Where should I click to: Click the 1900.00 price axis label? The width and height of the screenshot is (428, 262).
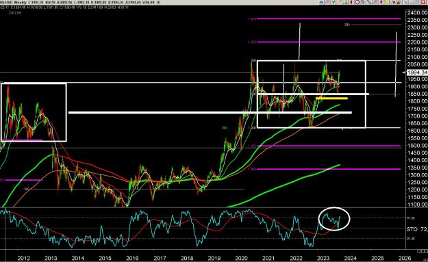tap(417, 86)
